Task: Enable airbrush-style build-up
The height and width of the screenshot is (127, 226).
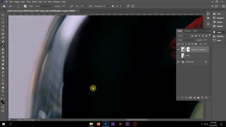Action: point(90,6)
